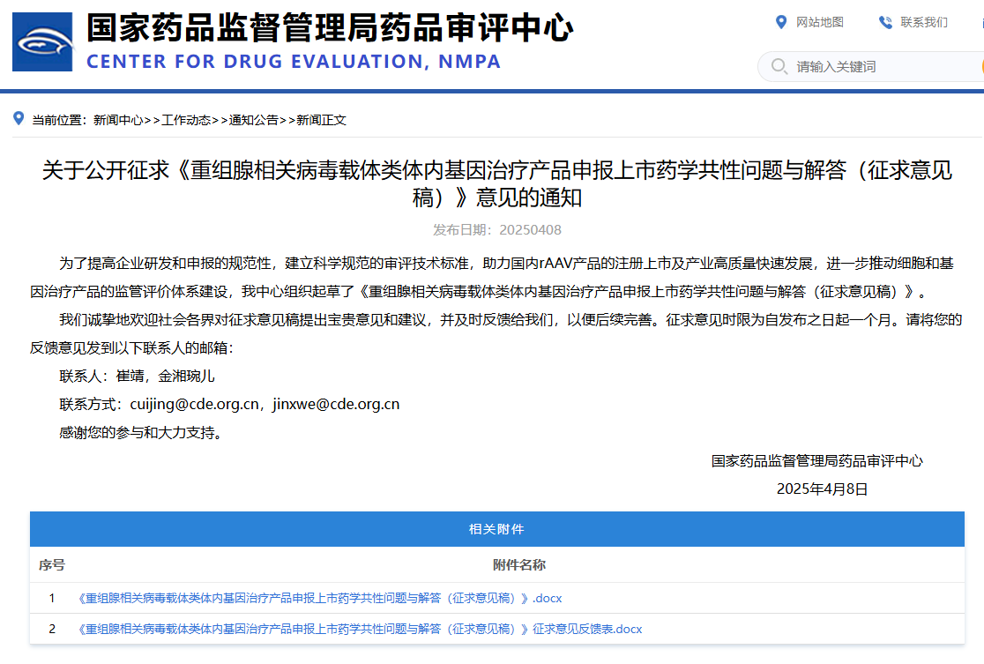Click the NMPA blue logo icon
Image resolution: width=984 pixels, height=664 pixels.
click(42, 42)
